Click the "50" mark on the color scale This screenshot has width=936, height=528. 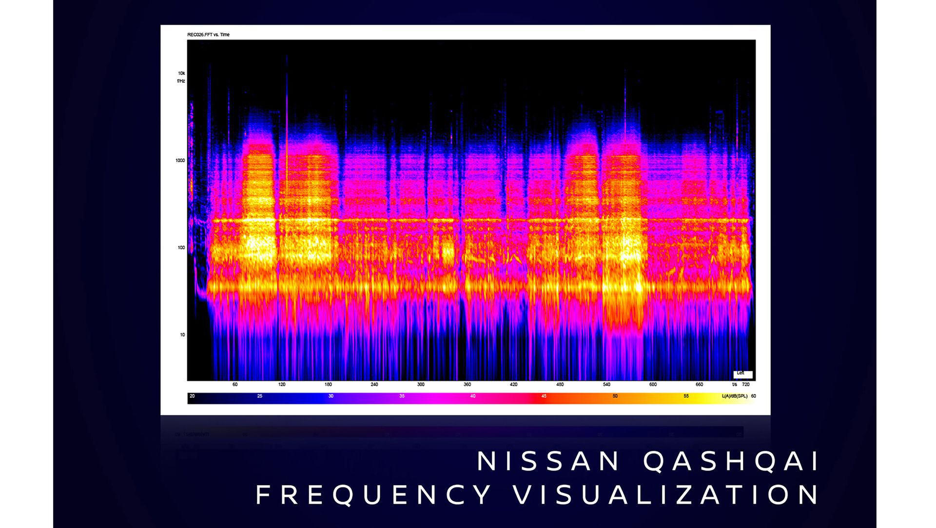615,396
